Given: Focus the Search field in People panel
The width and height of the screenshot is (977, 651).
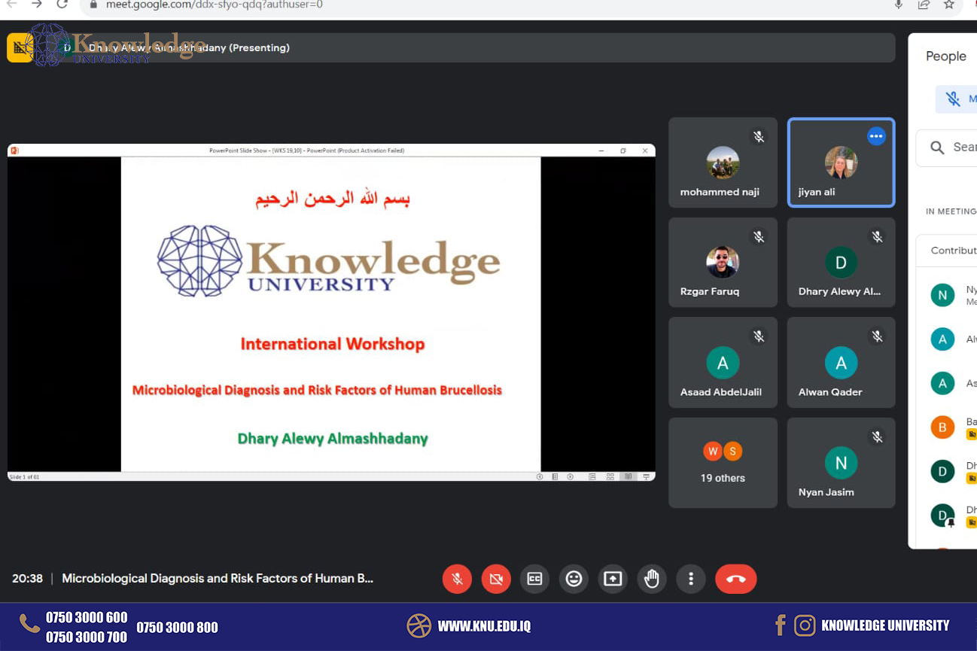Looking at the screenshot, I should point(947,148).
